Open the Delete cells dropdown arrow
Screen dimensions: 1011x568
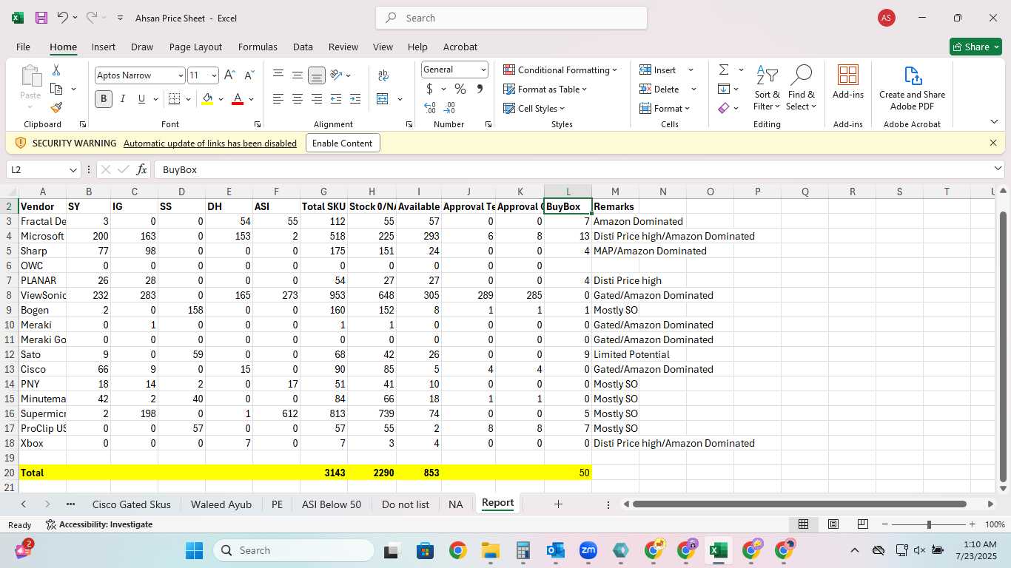coord(693,89)
